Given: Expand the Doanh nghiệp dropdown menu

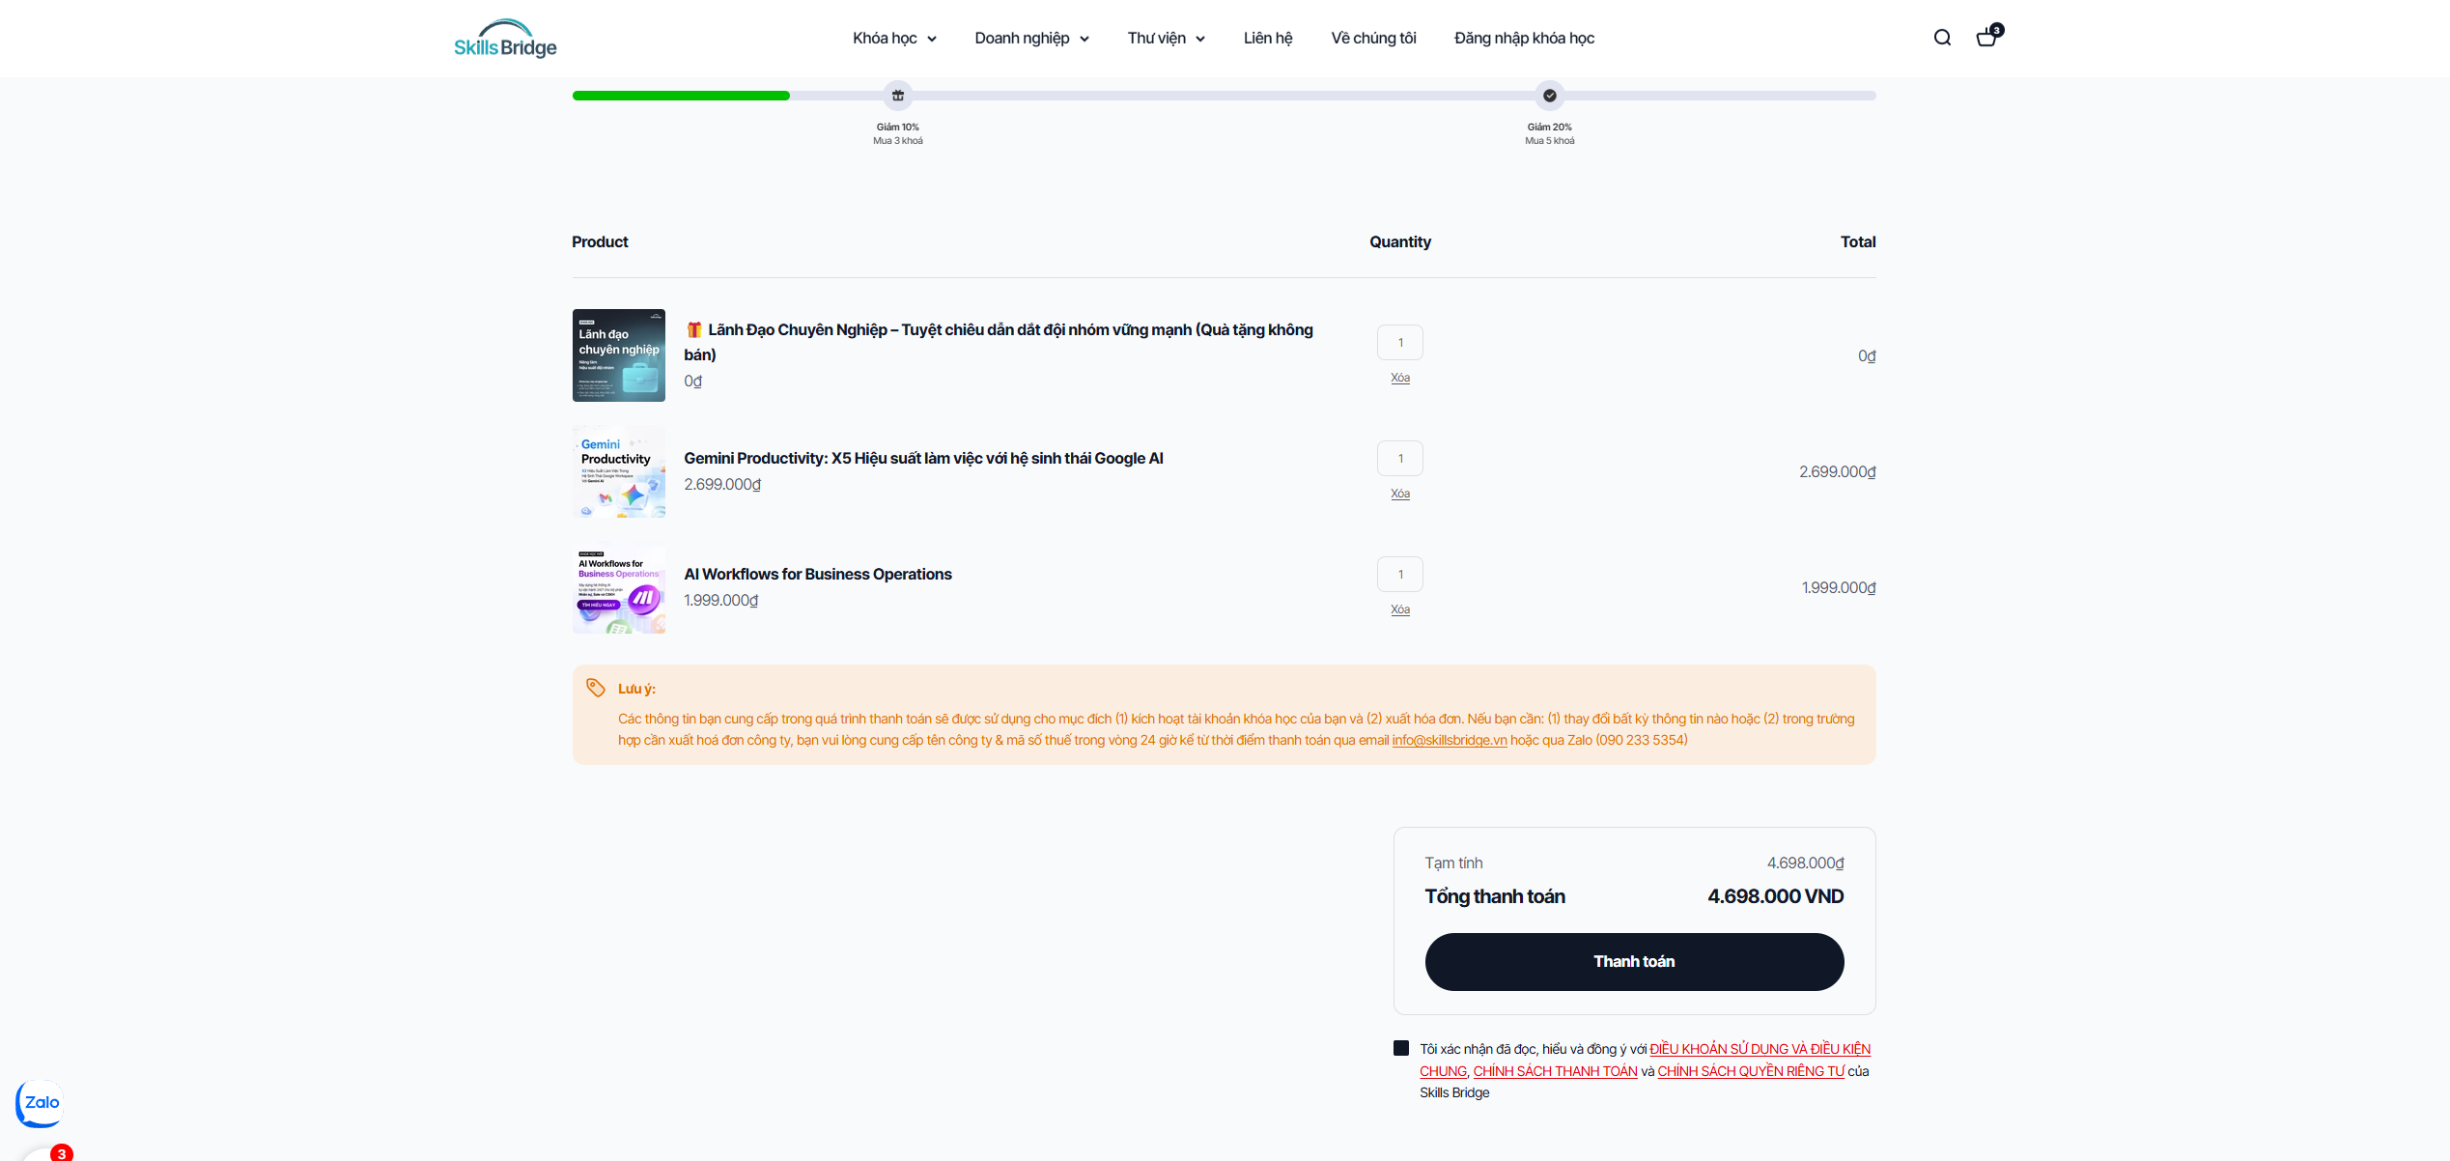Looking at the screenshot, I should (1031, 39).
